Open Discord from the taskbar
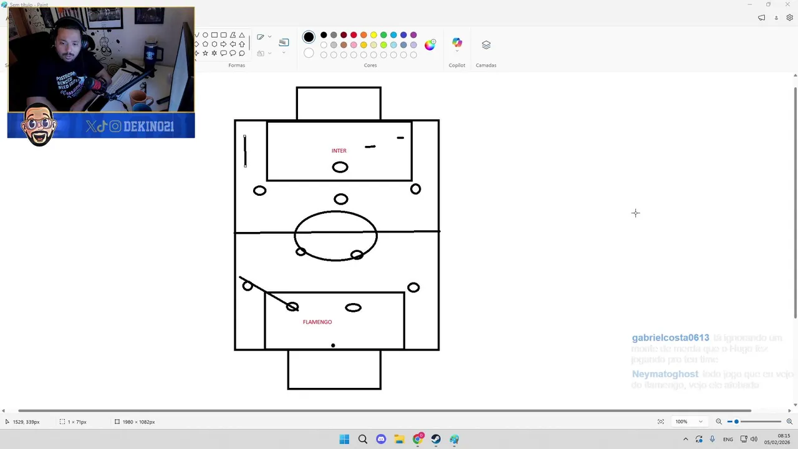This screenshot has width=798, height=449. click(x=381, y=440)
